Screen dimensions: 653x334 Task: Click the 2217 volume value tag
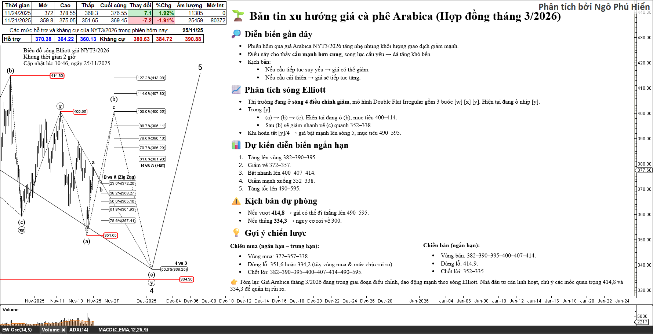(x=642, y=322)
